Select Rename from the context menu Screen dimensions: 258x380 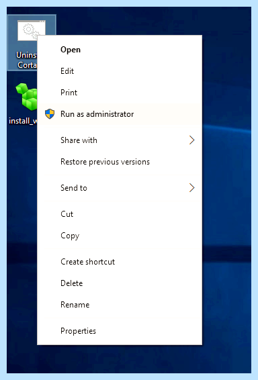120,305
